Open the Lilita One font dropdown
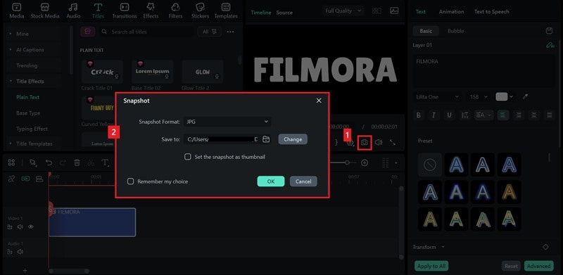The height and width of the screenshot is (275, 563). [438, 97]
